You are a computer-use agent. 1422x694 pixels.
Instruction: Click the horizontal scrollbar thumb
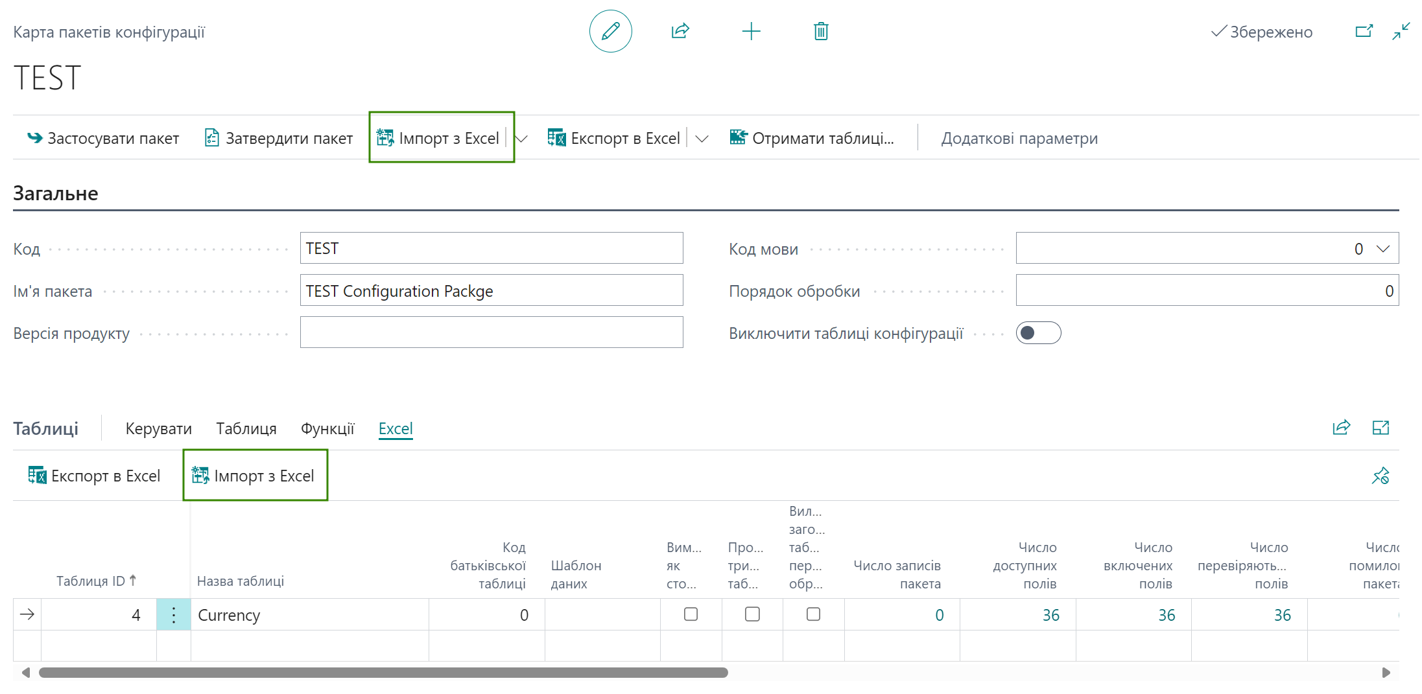(x=383, y=673)
